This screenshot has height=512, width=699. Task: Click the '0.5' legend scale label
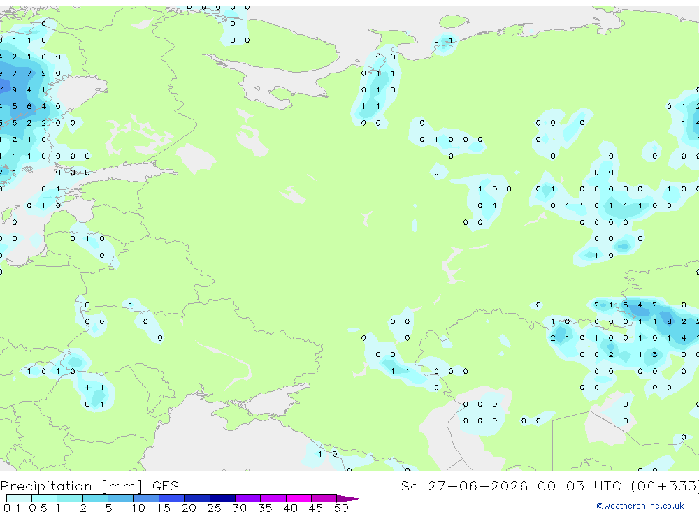pyautogui.click(x=38, y=508)
